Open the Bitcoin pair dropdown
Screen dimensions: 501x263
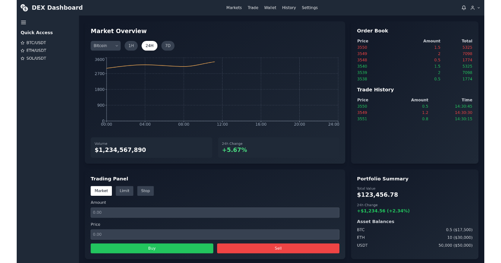[x=105, y=46]
